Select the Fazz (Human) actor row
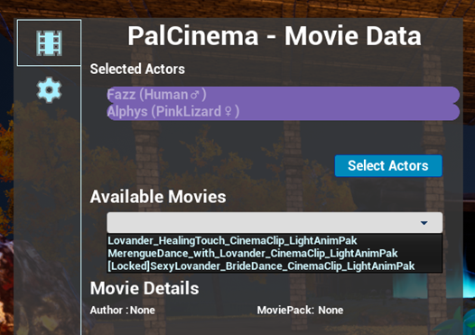The image size is (475, 335). click(x=283, y=95)
